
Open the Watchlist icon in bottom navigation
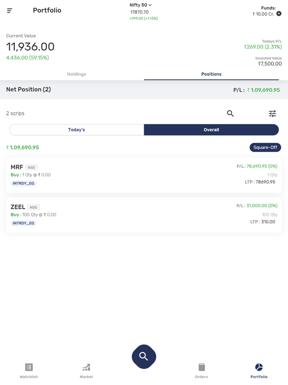pos(28,370)
